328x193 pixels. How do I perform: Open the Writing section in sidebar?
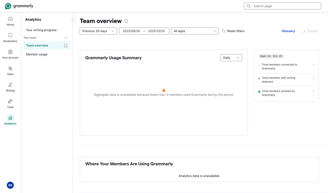pos(10,87)
